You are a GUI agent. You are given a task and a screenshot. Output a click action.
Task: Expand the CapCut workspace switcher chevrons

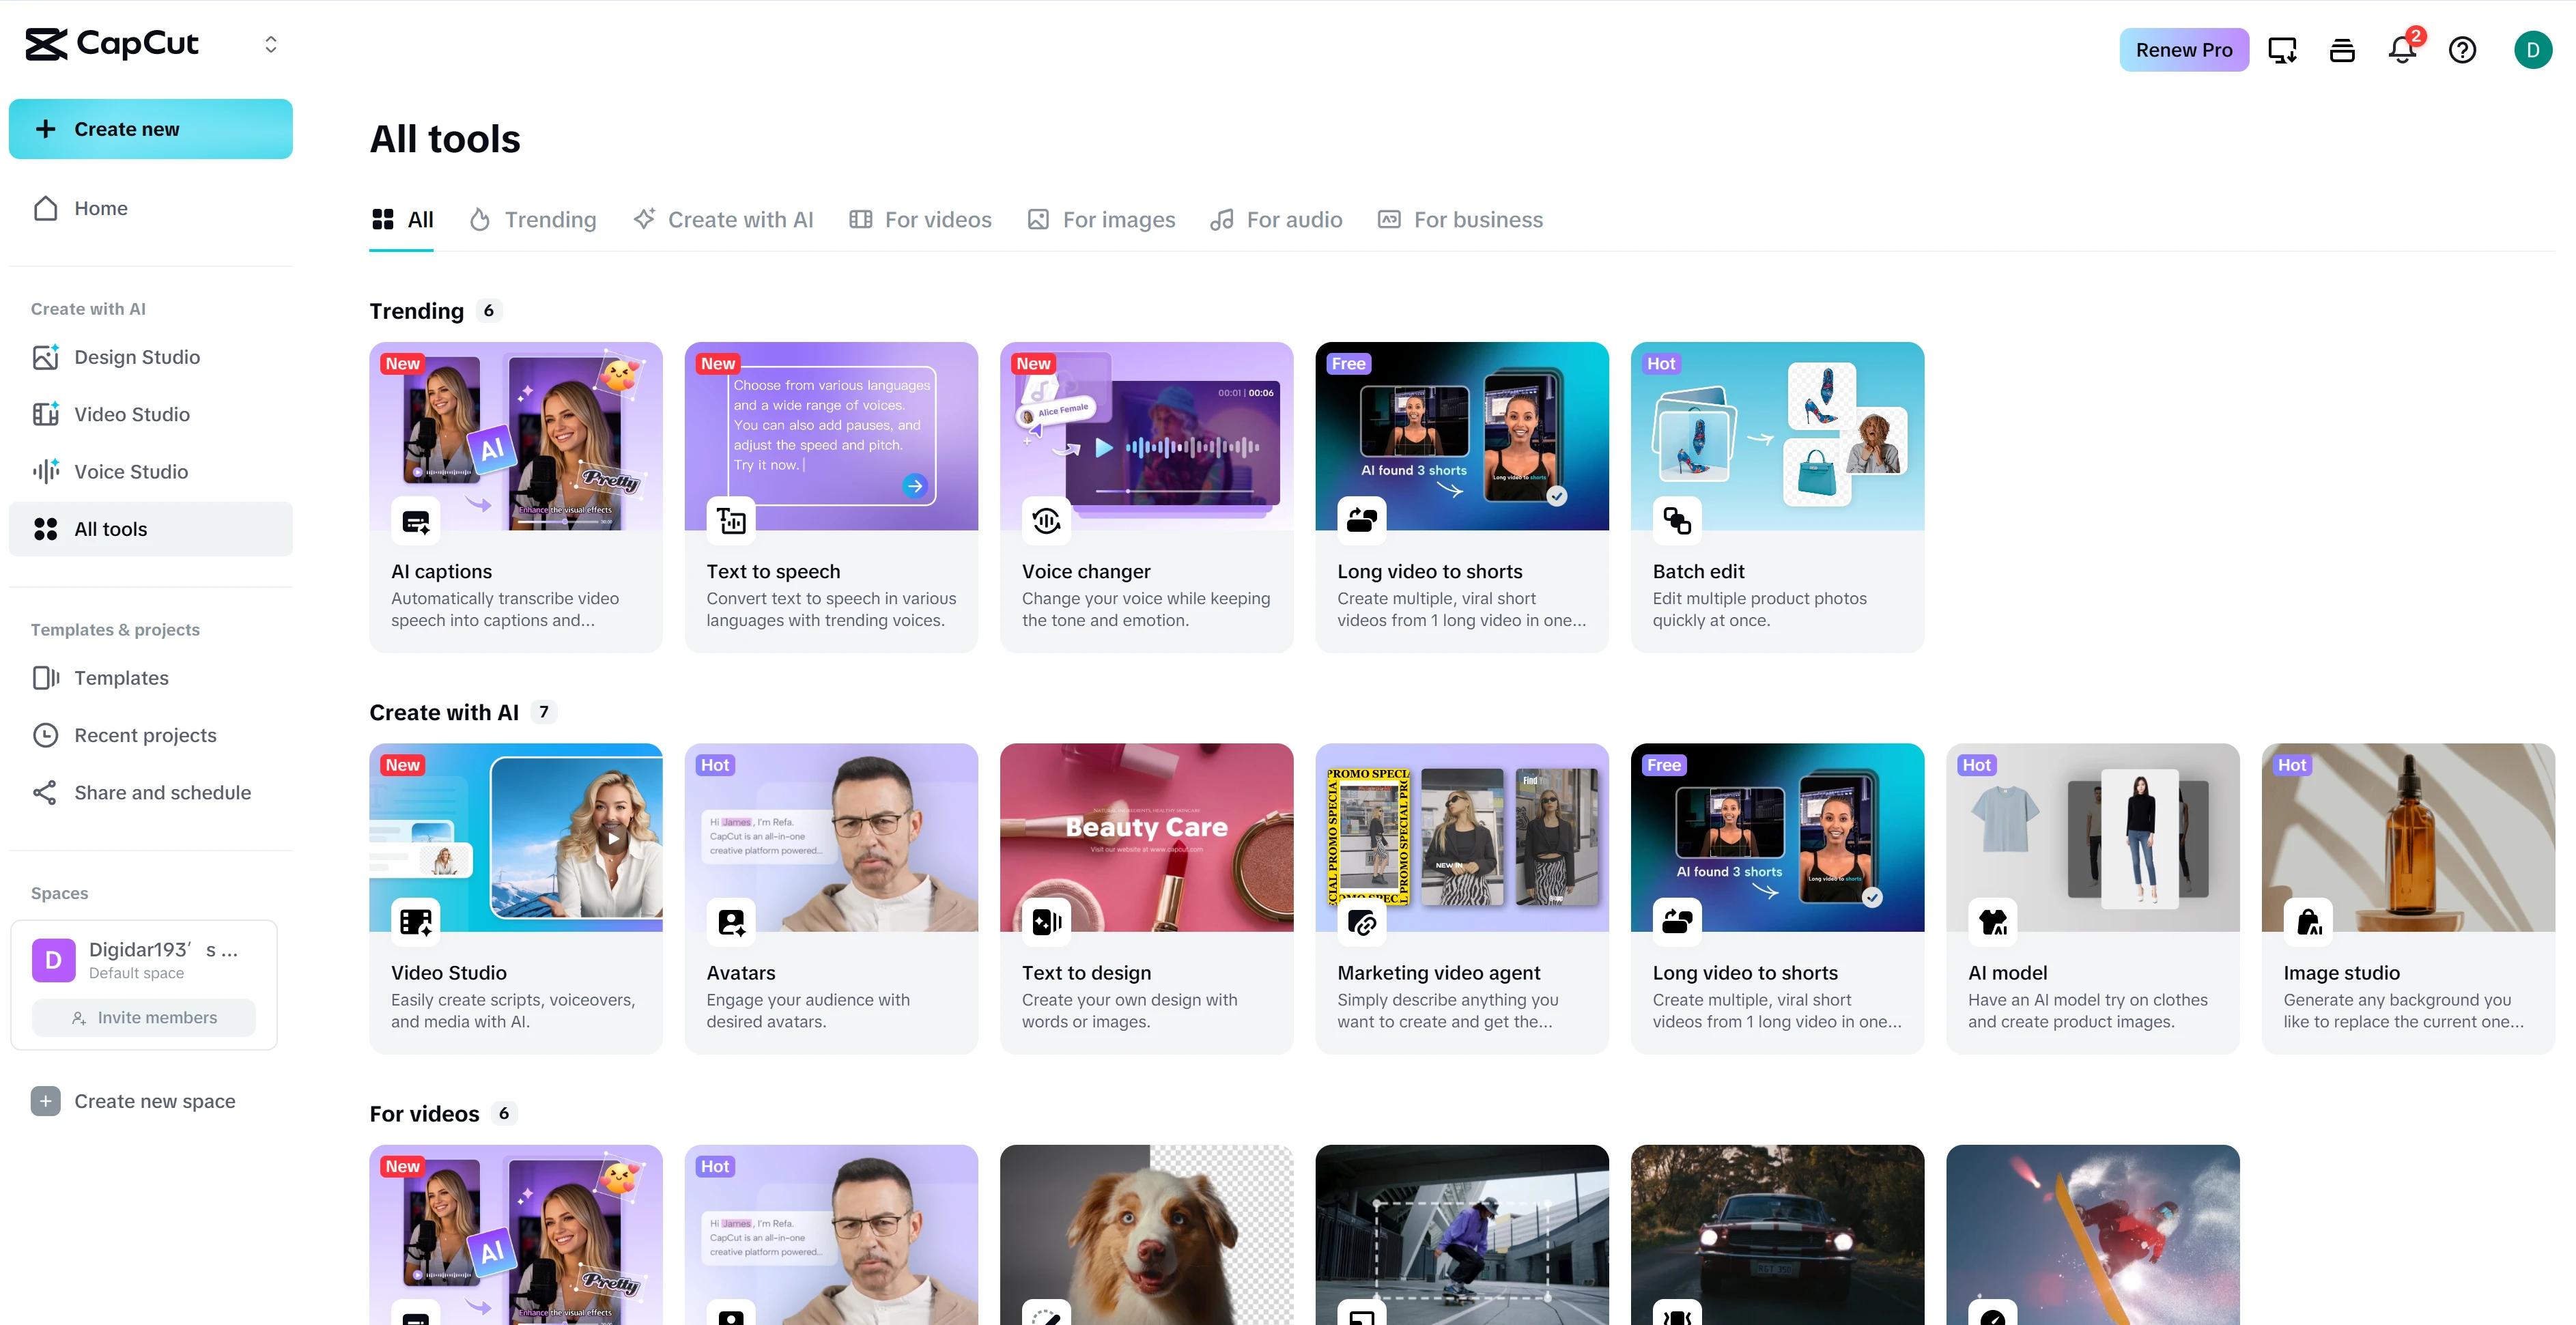click(x=271, y=44)
